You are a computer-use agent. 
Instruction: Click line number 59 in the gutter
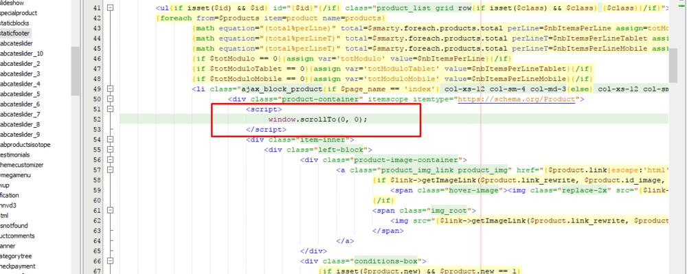pos(98,190)
